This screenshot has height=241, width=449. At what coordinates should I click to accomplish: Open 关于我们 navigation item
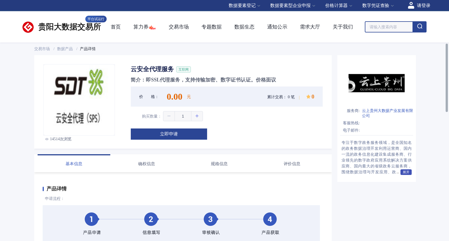[x=343, y=27]
